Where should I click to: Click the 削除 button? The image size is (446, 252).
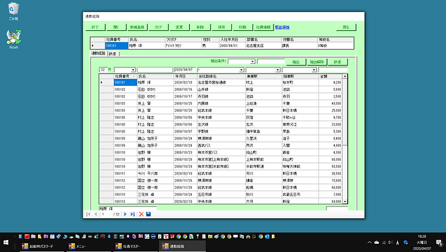coord(200,27)
